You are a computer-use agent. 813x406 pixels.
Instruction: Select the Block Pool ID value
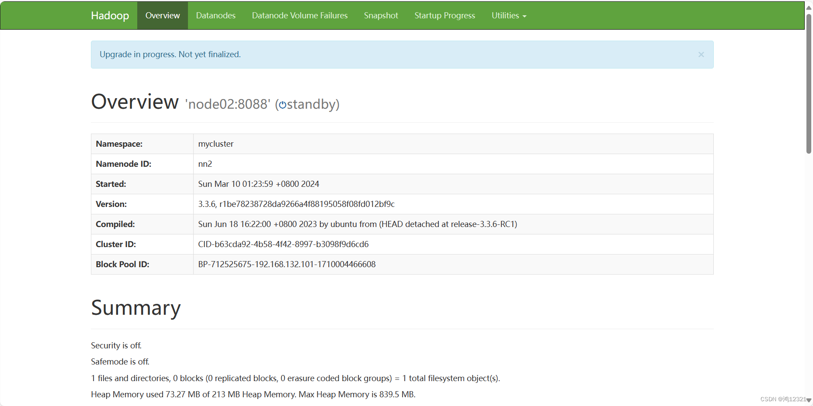[x=287, y=264]
